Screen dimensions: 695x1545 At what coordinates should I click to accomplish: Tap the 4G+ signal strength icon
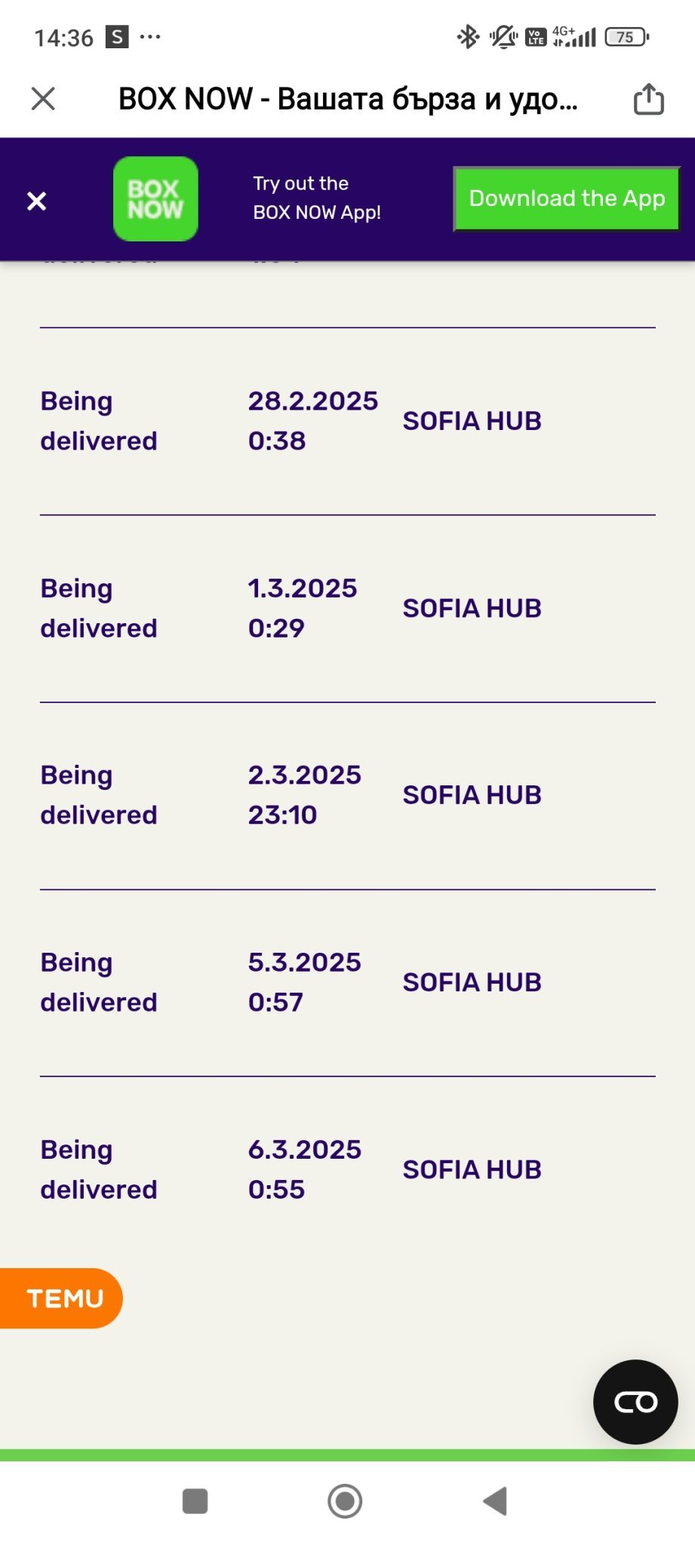point(574,36)
